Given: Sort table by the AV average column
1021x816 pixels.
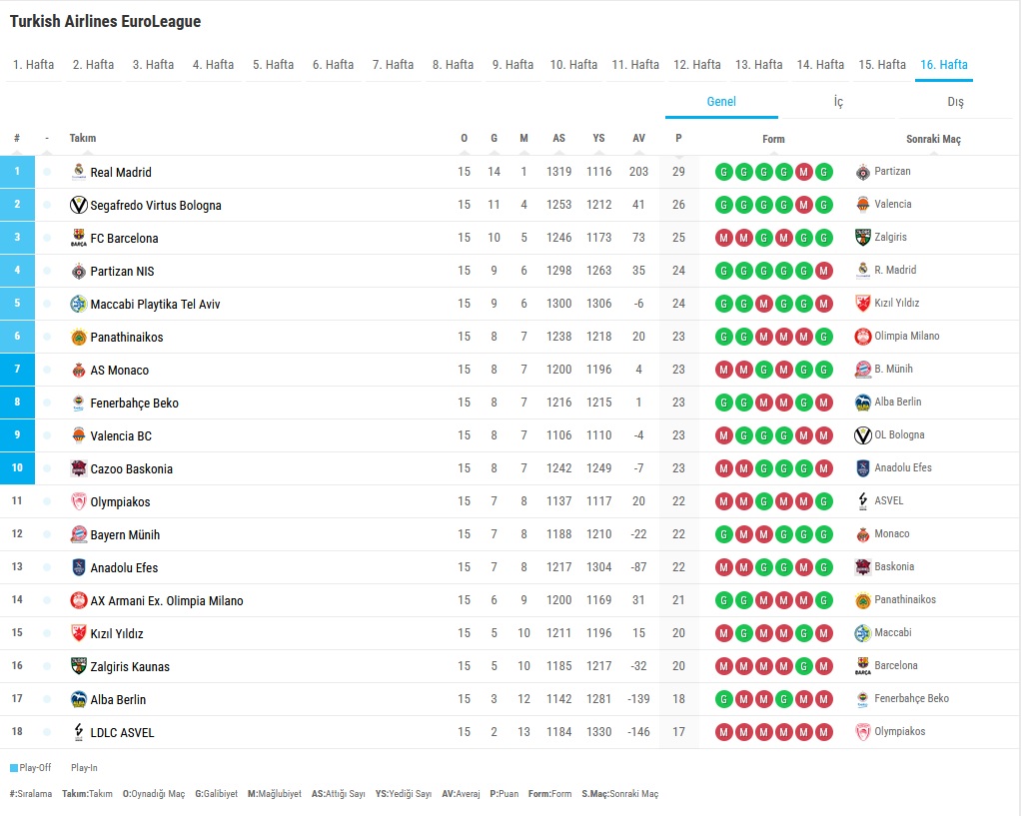Looking at the screenshot, I should click(638, 139).
